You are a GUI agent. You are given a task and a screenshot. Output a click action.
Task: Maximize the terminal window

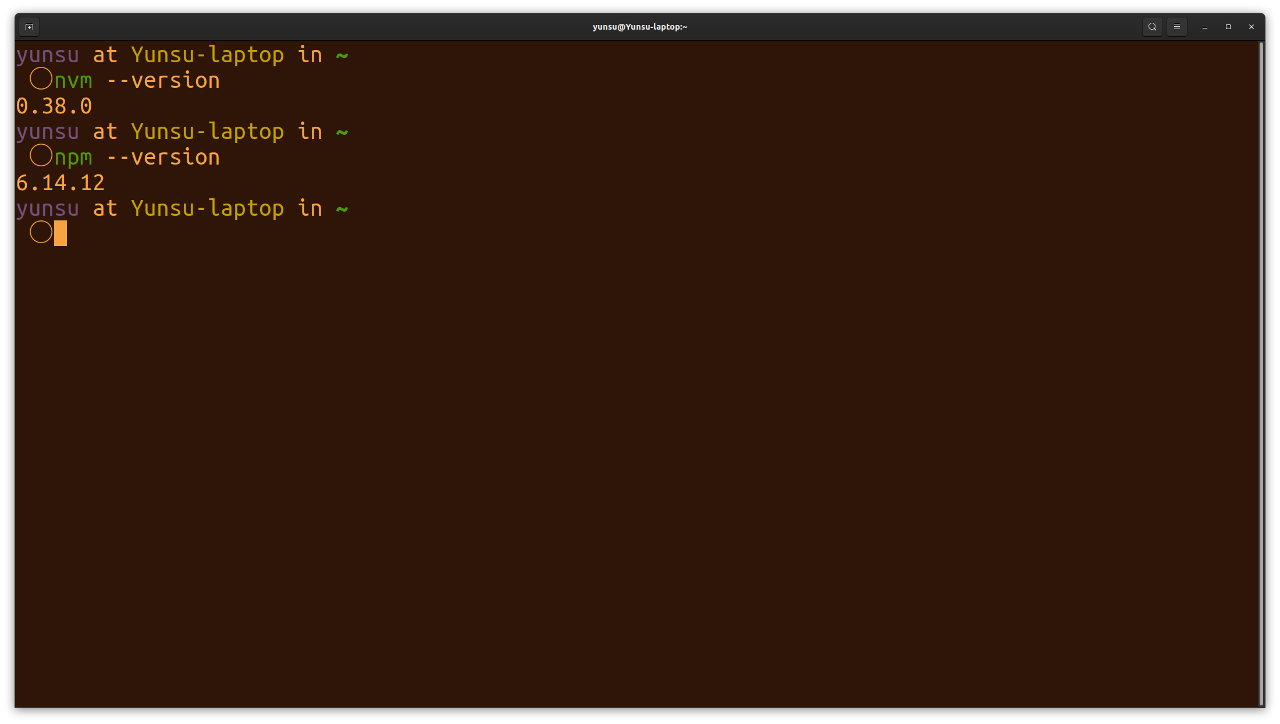(x=1228, y=27)
